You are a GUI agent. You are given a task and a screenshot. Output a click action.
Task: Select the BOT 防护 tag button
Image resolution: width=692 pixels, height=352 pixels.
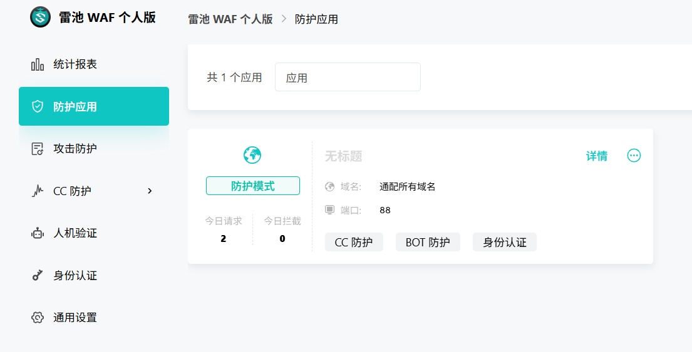click(428, 243)
